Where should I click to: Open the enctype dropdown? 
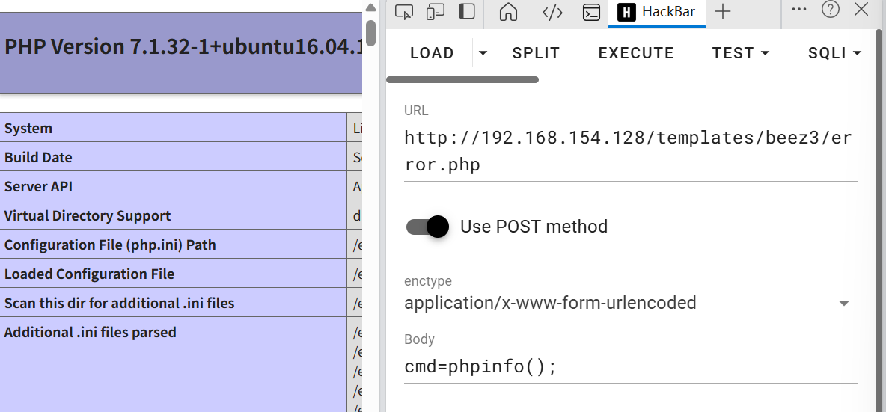[x=631, y=303]
